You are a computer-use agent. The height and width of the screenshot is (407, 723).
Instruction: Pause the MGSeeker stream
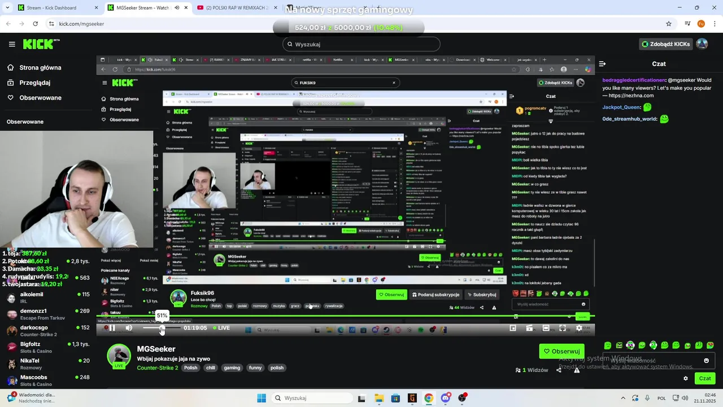[112, 328]
